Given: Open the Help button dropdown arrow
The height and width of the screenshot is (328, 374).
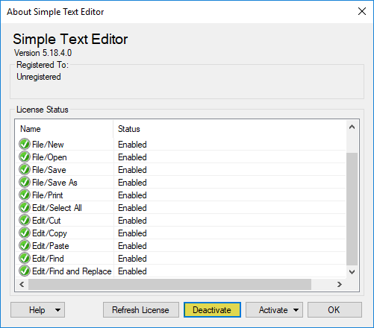Looking at the screenshot, I should (x=57, y=310).
